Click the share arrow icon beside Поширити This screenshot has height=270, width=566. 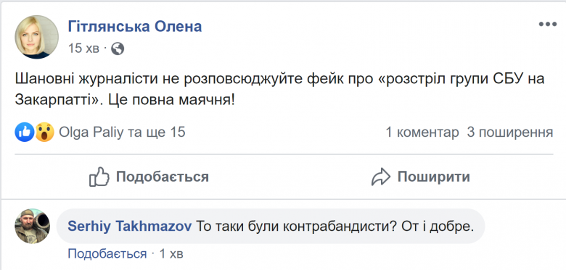[x=381, y=177]
